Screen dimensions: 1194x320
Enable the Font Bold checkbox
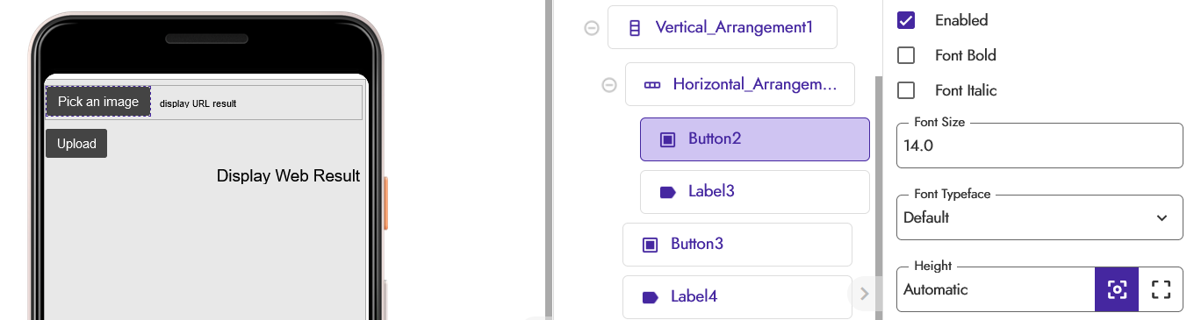(x=906, y=55)
